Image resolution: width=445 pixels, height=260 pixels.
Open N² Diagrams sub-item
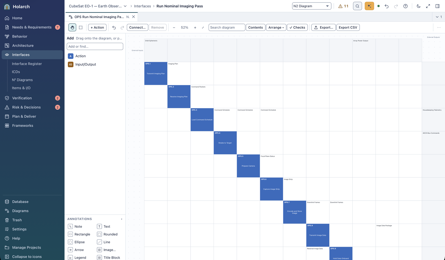click(x=22, y=80)
